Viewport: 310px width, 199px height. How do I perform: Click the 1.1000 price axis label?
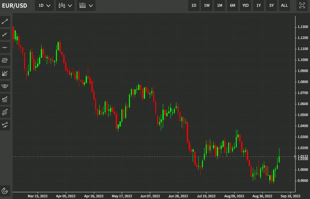[x=303, y=60]
